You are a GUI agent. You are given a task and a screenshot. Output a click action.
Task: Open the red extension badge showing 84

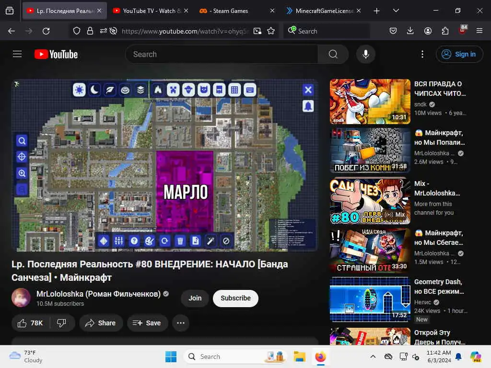coord(463,30)
